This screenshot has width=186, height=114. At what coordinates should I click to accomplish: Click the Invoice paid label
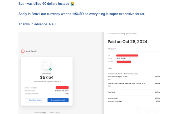click(47, 74)
